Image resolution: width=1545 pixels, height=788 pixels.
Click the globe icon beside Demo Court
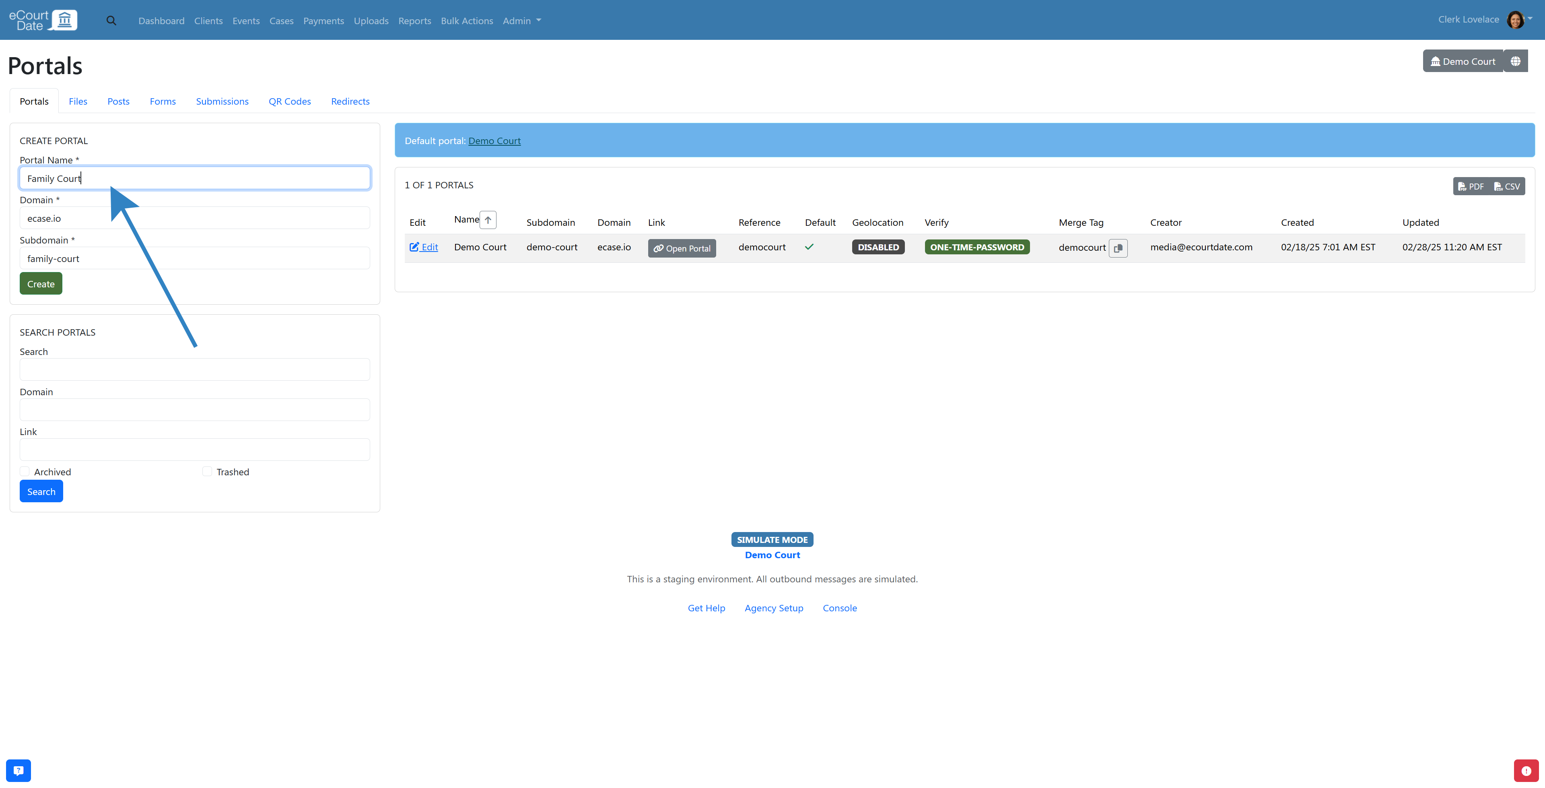coord(1516,61)
